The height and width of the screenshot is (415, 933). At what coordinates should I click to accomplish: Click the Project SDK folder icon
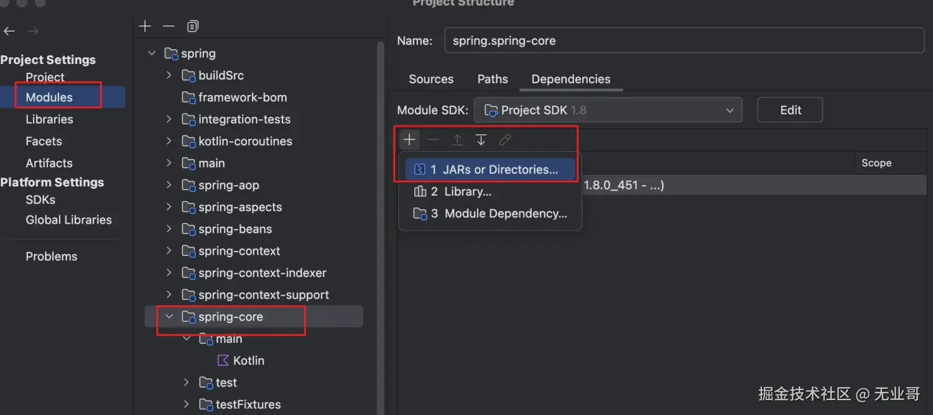[491, 111]
